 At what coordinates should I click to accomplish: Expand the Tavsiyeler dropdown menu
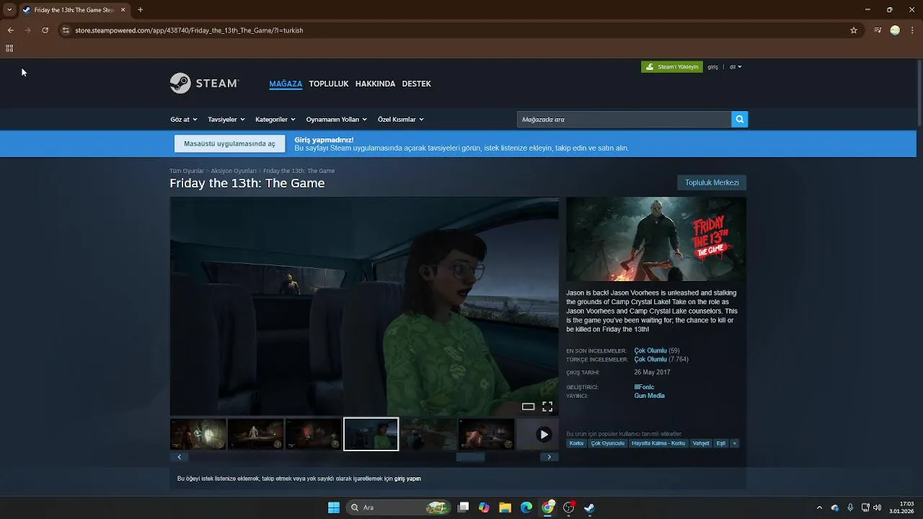tap(226, 120)
